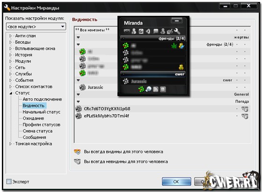
Task: Toggle the visible dot on the ePLdSkMybHs7DTmi4f row
Action: tap(237, 116)
